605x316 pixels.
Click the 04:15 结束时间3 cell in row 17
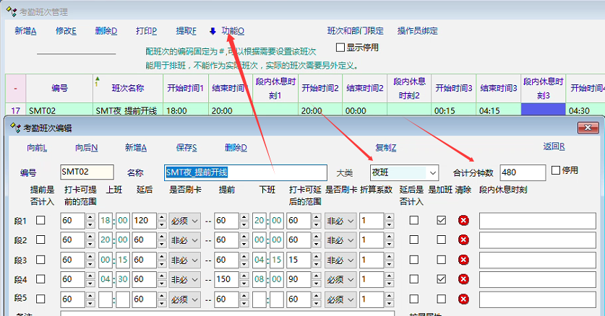[499, 110]
